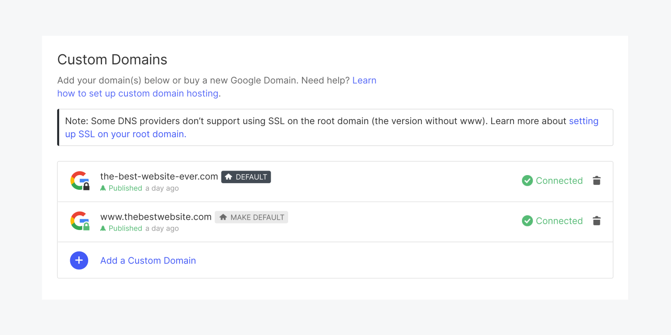Click the blue plus circle icon
The width and height of the screenshot is (671, 335).
[x=79, y=260]
